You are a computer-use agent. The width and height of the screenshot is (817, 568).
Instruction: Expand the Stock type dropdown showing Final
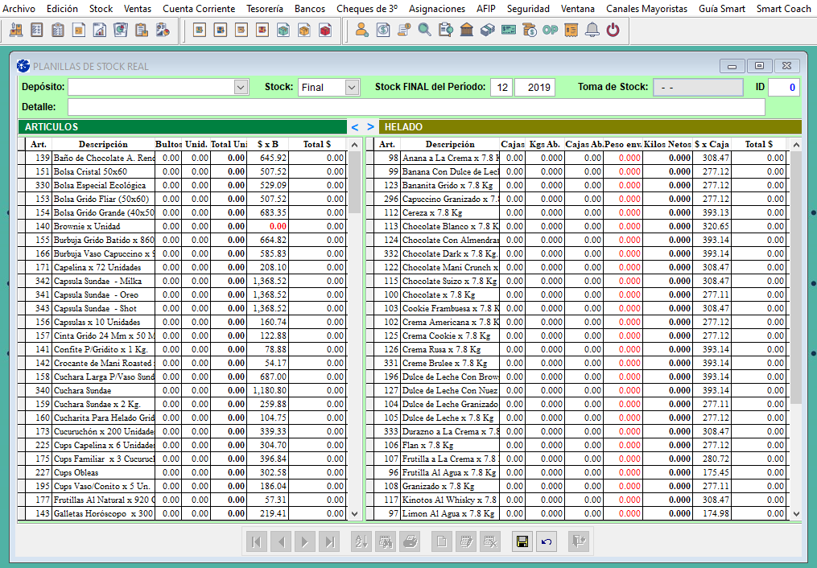[352, 87]
